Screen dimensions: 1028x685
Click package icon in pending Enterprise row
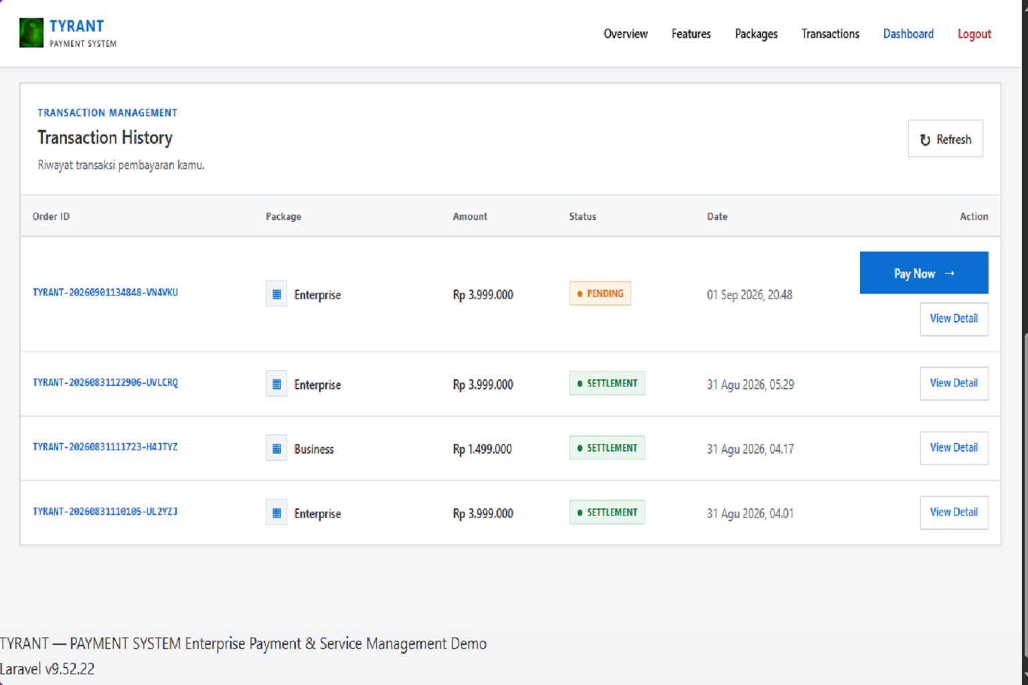click(276, 294)
